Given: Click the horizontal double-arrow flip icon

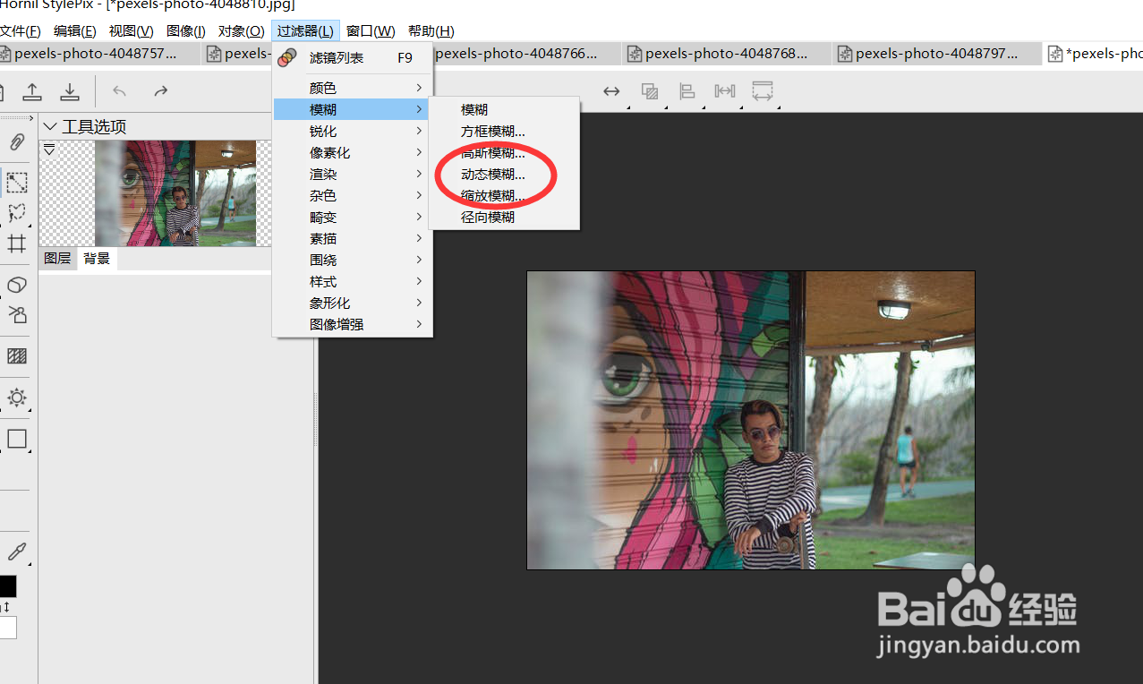Looking at the screenshot, I should [x=611, y=91].
